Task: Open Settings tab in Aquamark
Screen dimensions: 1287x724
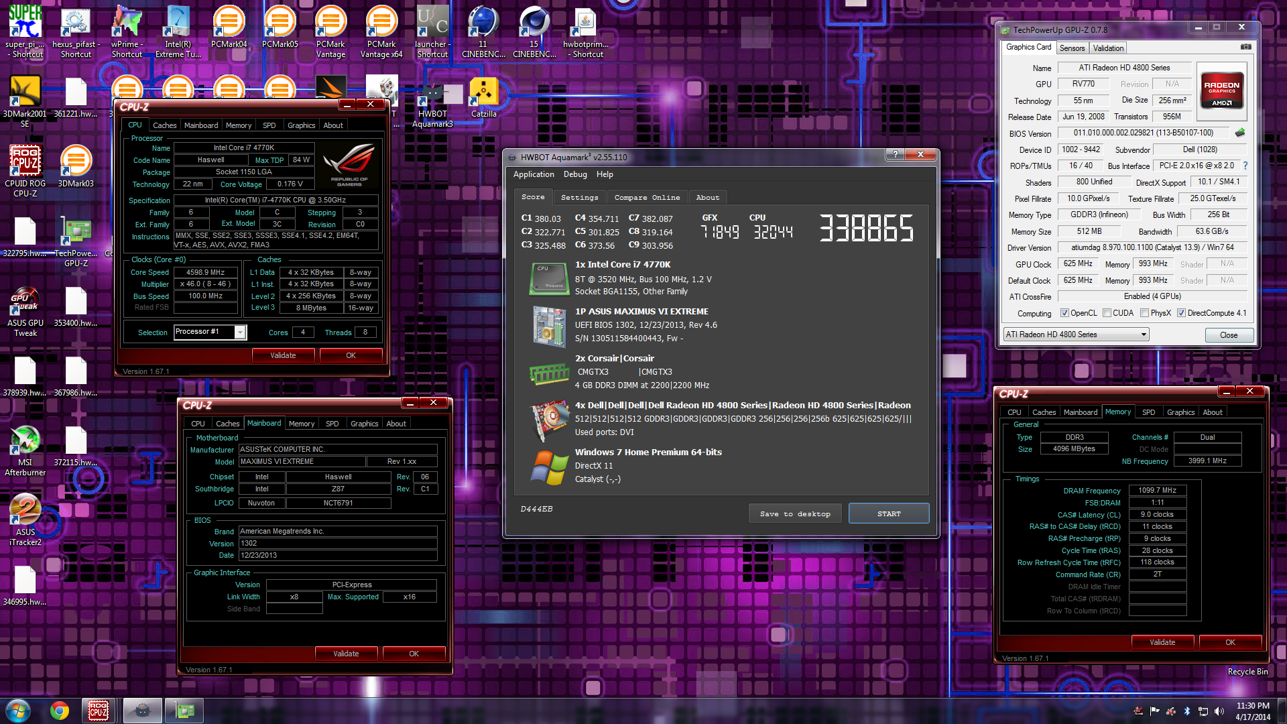Action: pos(579,197)
